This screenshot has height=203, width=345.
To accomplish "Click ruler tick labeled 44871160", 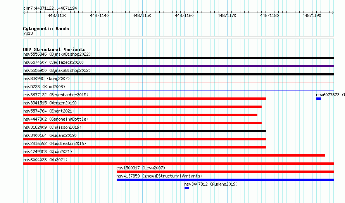I will [185, 15].
